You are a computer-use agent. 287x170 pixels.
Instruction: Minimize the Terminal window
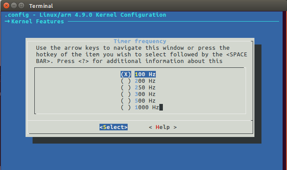(x=14, y=5)
